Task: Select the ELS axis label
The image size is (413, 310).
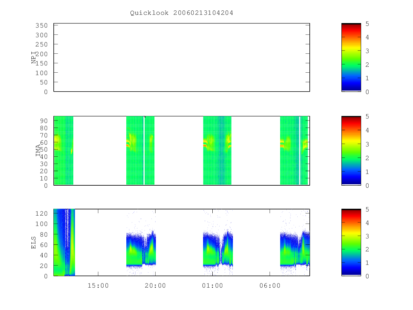Action: 34,243
